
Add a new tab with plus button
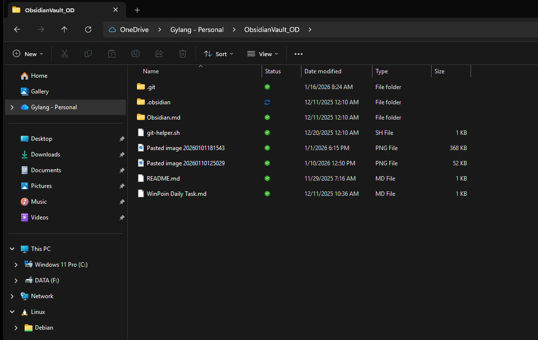pyautogui.click(x=137, y=10)
